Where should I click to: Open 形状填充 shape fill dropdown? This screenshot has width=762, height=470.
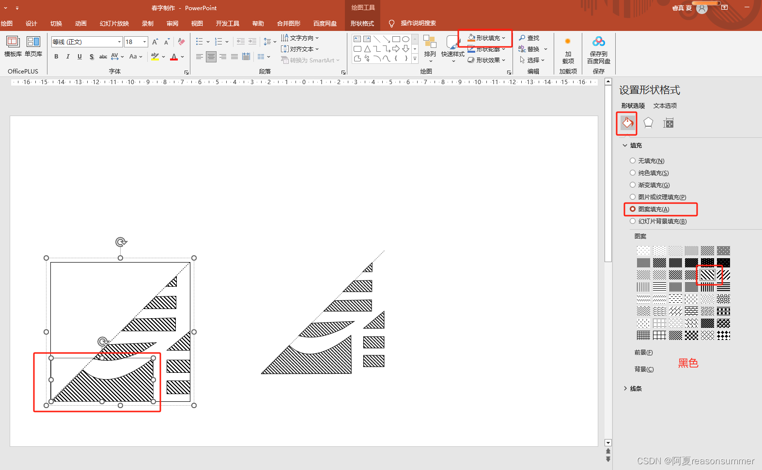[x=486, y=38]
